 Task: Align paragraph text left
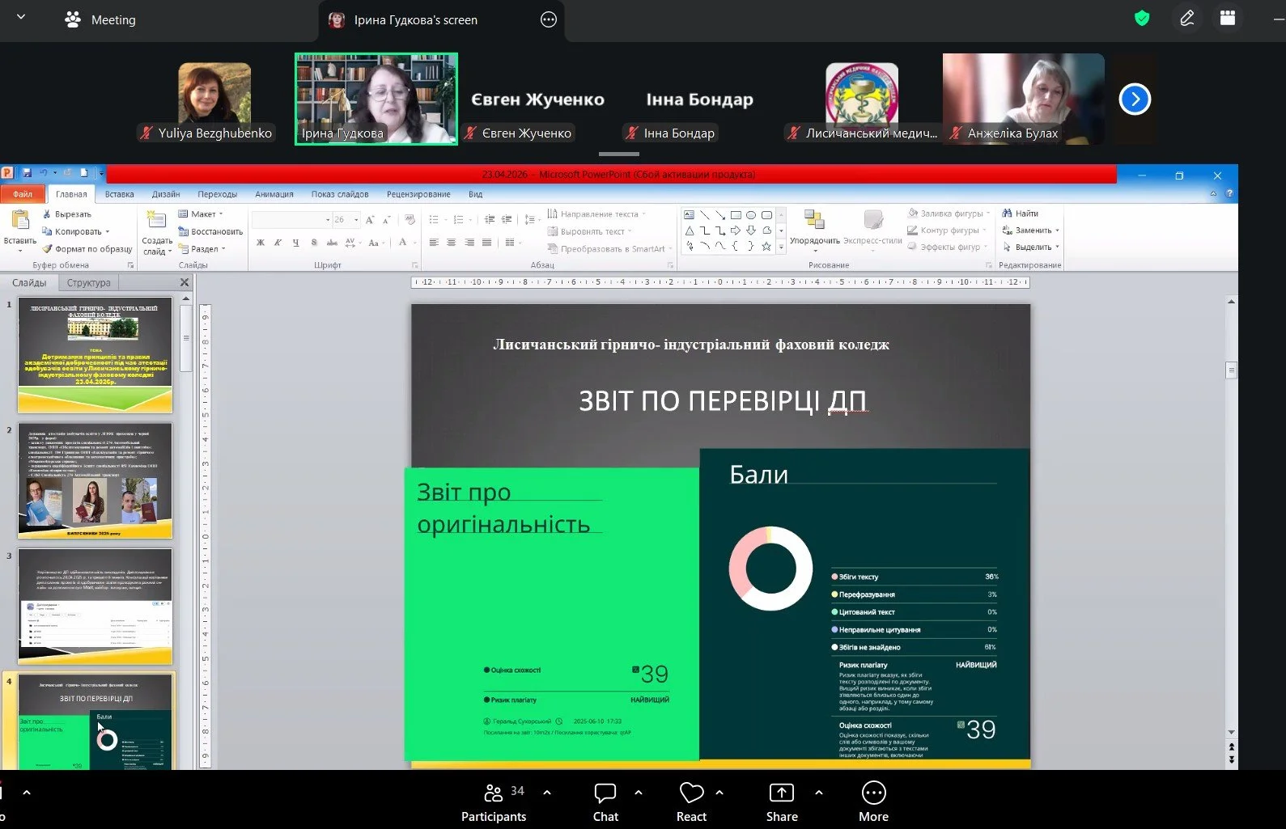434,242
